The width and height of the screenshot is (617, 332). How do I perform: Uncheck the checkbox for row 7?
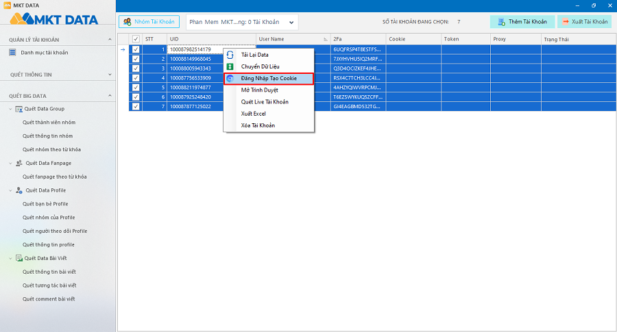pos(136,106)
